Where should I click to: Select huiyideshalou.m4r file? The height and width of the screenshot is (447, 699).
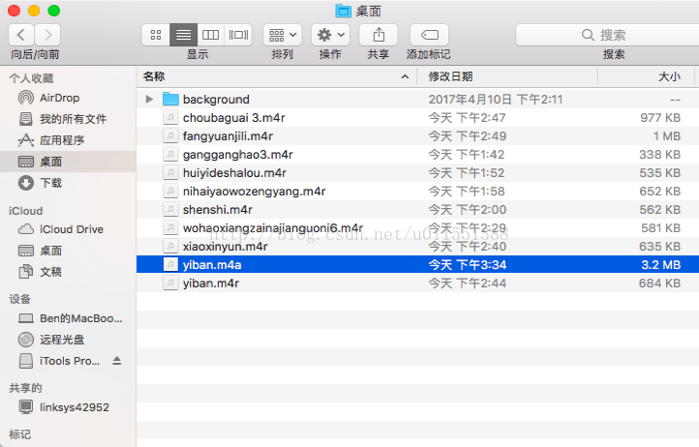tap(417, 173)
